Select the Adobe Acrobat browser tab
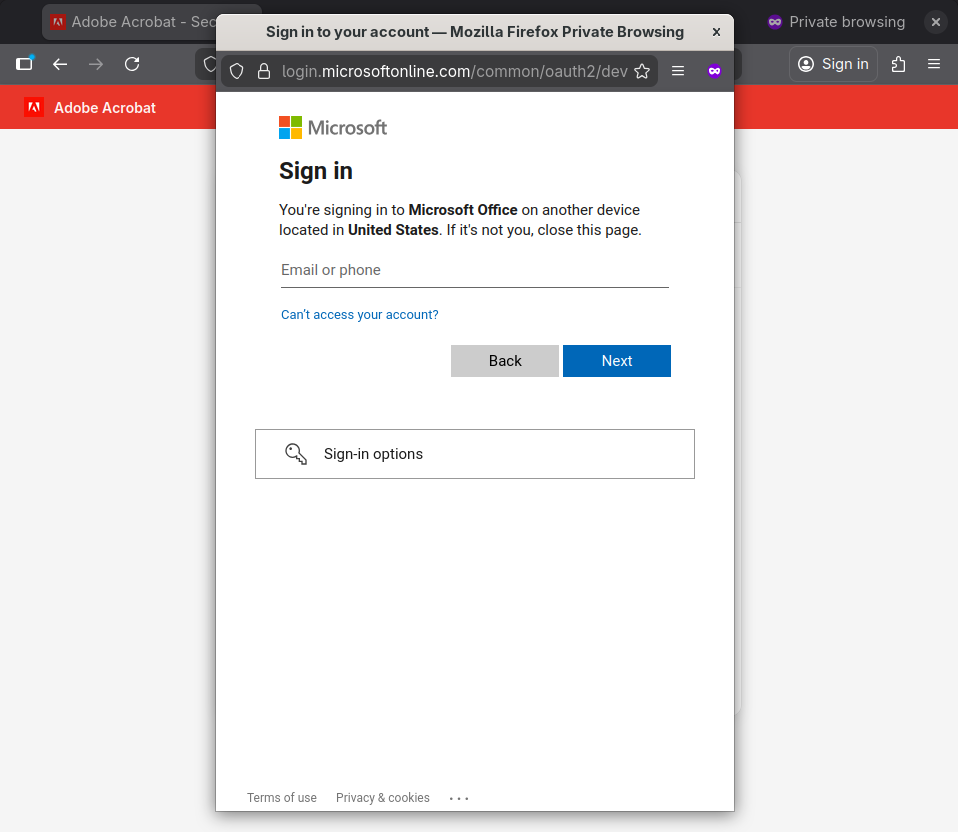Image resolution: width=958 pixels, height=832 pixels. pos(130,21)
